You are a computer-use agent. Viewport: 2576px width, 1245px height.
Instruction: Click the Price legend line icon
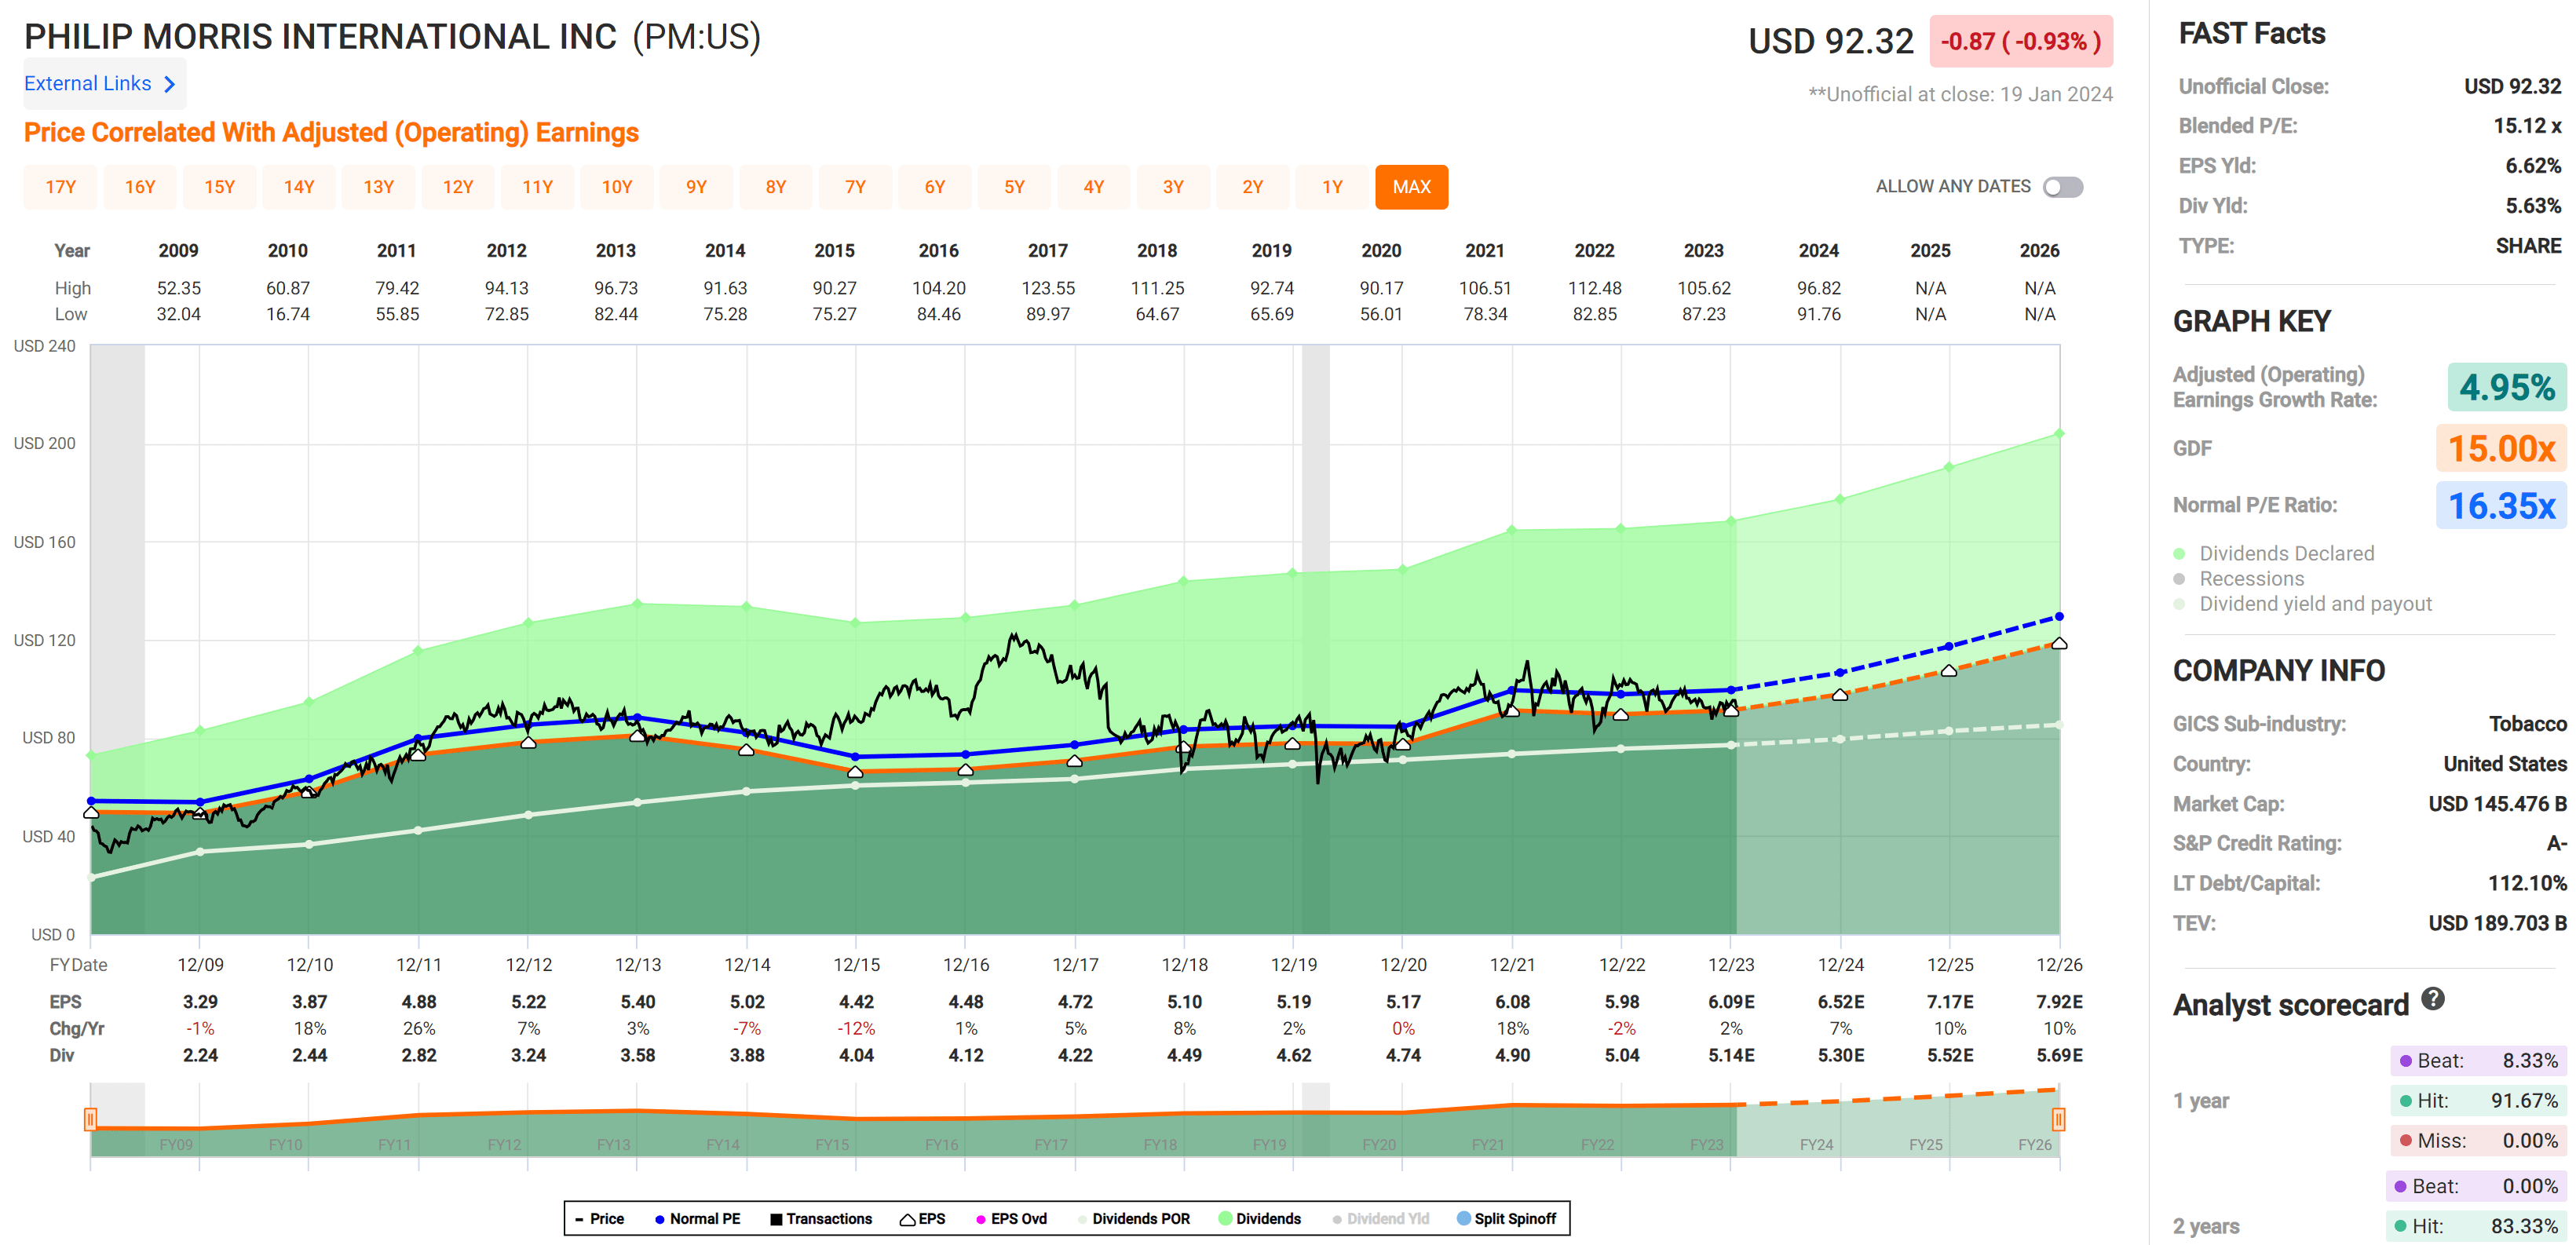click(x=581, y=1218)
